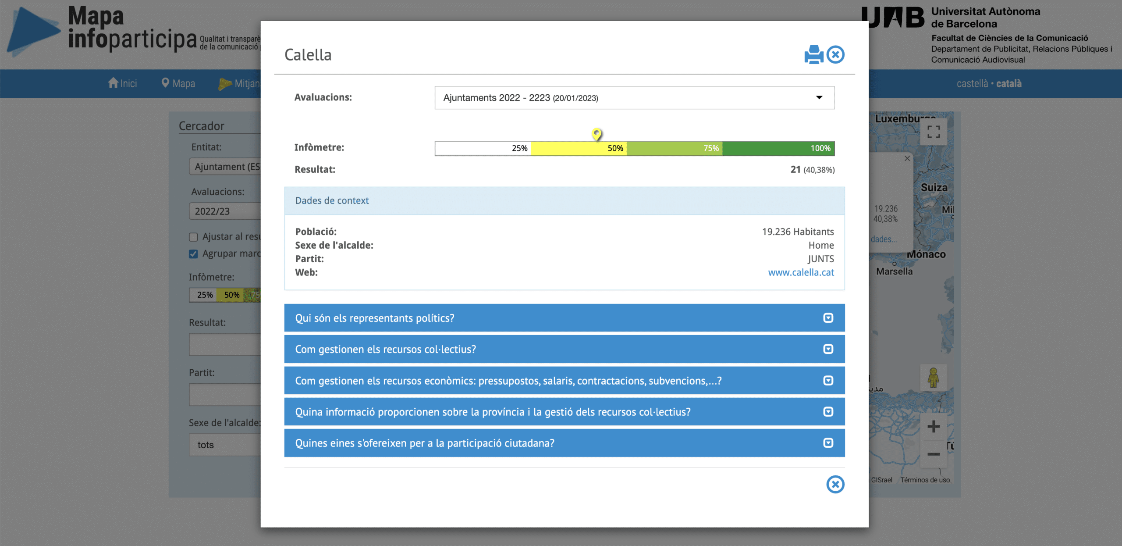Click the 'Dades de context' panel header
Screen dimensions: 1122x546
[x=565, y=201]
